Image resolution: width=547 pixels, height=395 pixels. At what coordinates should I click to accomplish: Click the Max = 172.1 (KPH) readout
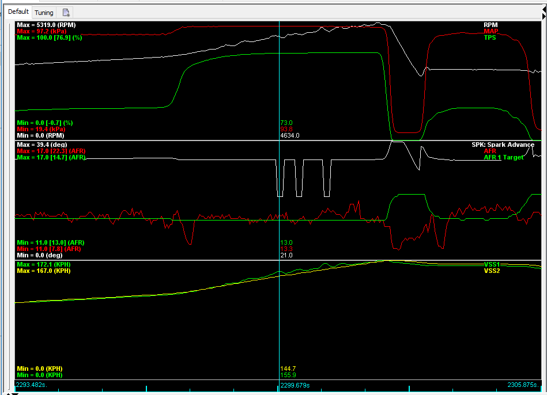point(44,264)
